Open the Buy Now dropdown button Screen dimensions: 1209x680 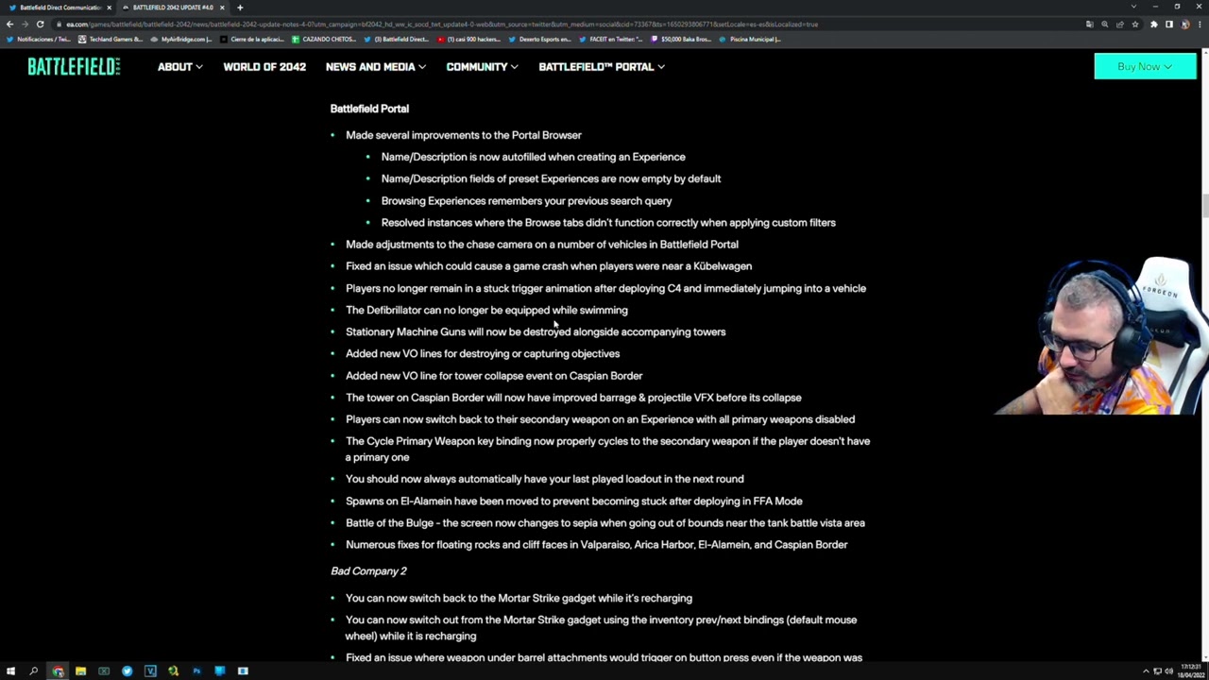point(1145,66)
